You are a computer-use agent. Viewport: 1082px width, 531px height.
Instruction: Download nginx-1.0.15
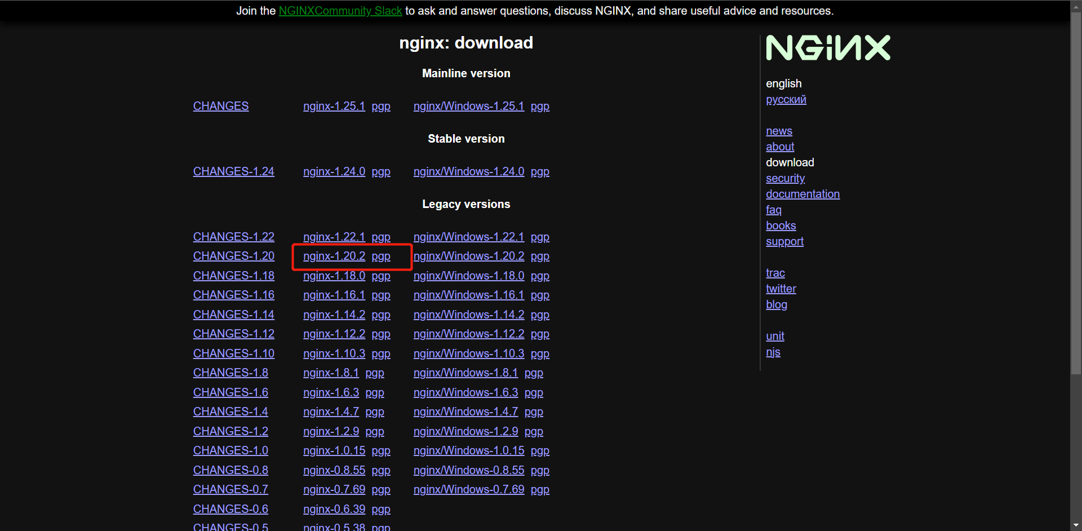tap(334, 450)
